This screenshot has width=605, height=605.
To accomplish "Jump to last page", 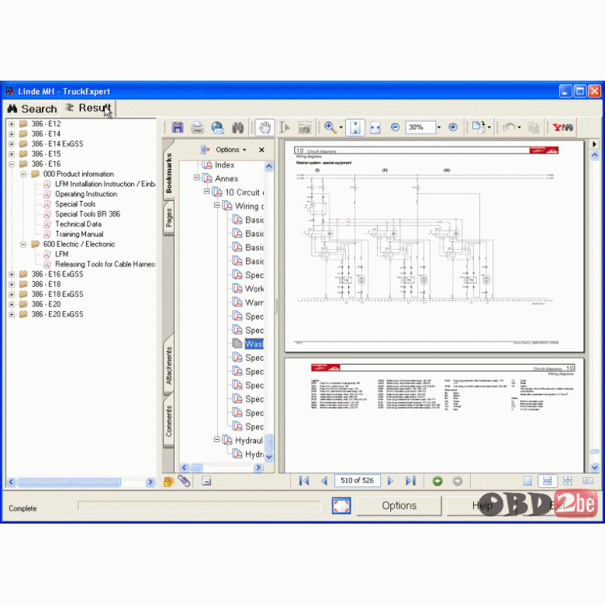I will (410, 481).
